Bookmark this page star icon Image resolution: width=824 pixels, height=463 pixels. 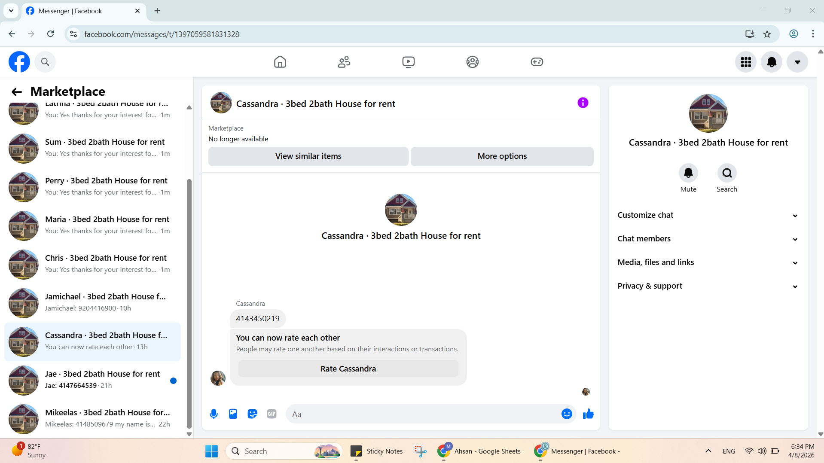pyautogui.click(x=767, y=34)
